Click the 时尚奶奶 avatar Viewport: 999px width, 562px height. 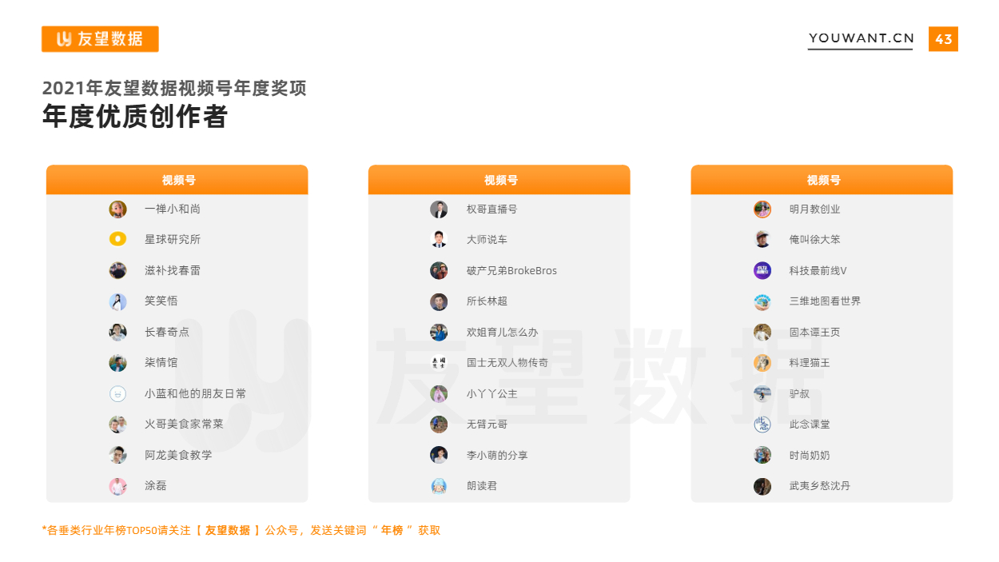point(762,455)
